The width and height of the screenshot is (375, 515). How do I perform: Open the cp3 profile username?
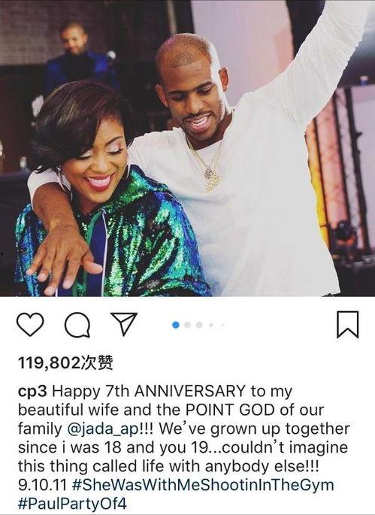[x=33, y=392]
